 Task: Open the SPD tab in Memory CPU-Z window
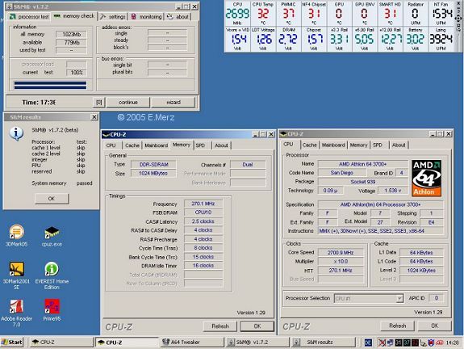click(200, 145)
